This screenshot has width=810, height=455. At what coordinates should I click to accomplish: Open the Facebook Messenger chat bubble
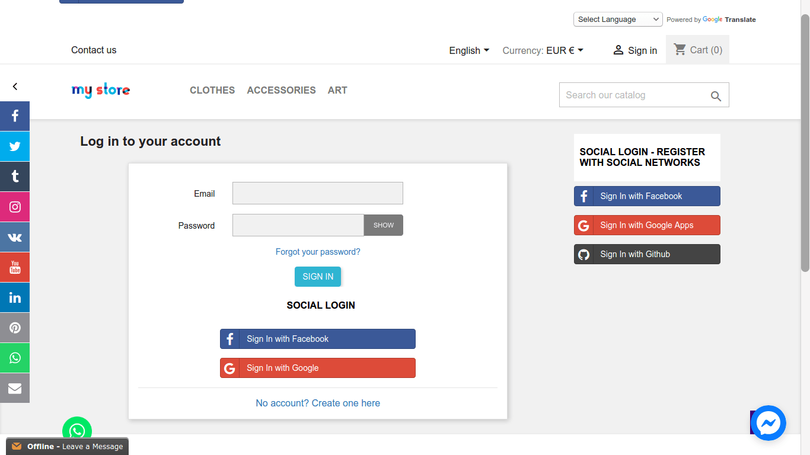pos(768,423)
